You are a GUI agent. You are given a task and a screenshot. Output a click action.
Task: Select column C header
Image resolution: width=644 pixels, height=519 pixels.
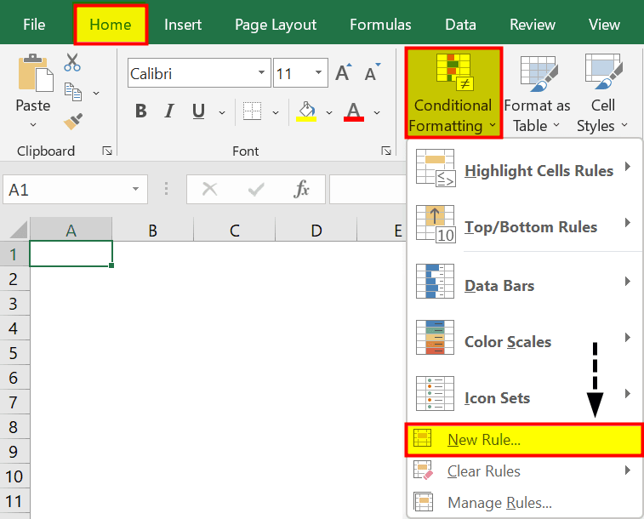234,230
